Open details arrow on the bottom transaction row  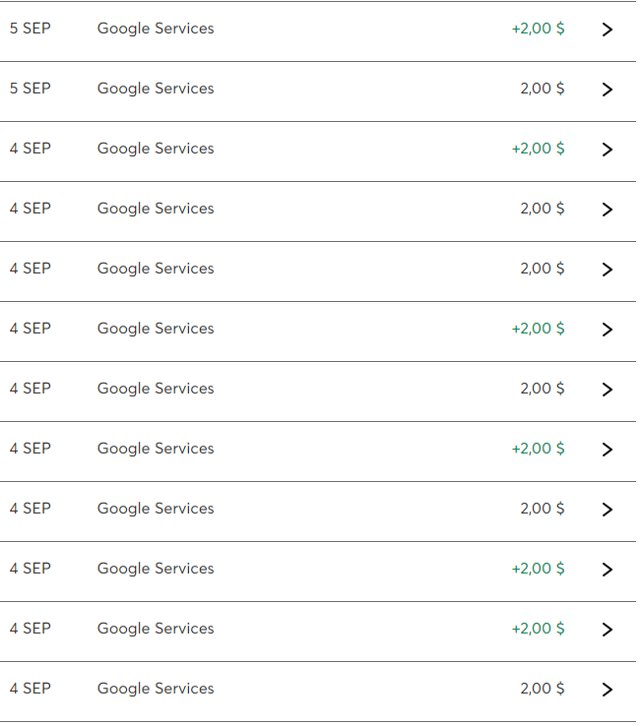pyautogui.click(x=607, y=690)
